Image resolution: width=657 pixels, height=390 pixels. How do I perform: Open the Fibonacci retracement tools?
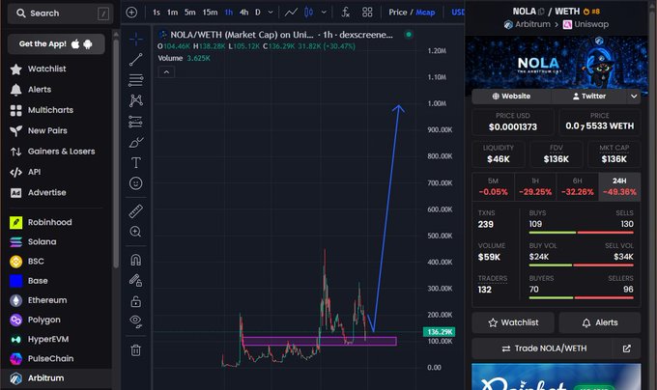click(136, 80)
